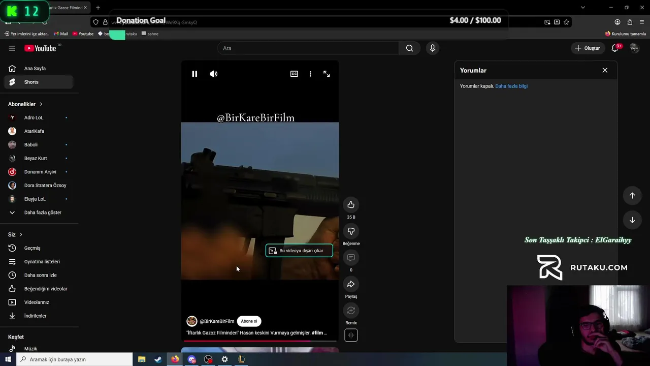Go to the YouTube home logo
This screenshot has height=366, width=650.
click(x=41, y=48)
